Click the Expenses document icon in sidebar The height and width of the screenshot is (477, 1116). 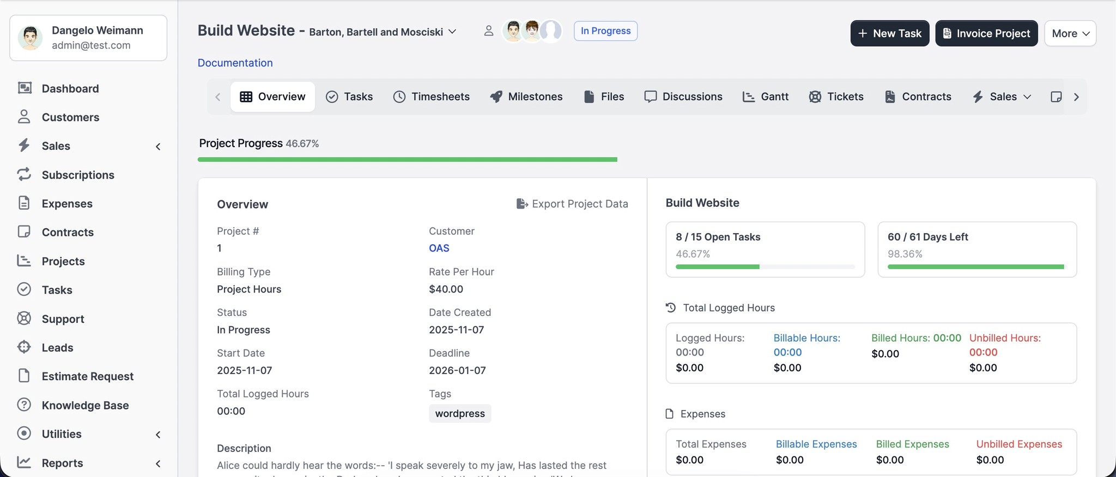tap(24, 203)
